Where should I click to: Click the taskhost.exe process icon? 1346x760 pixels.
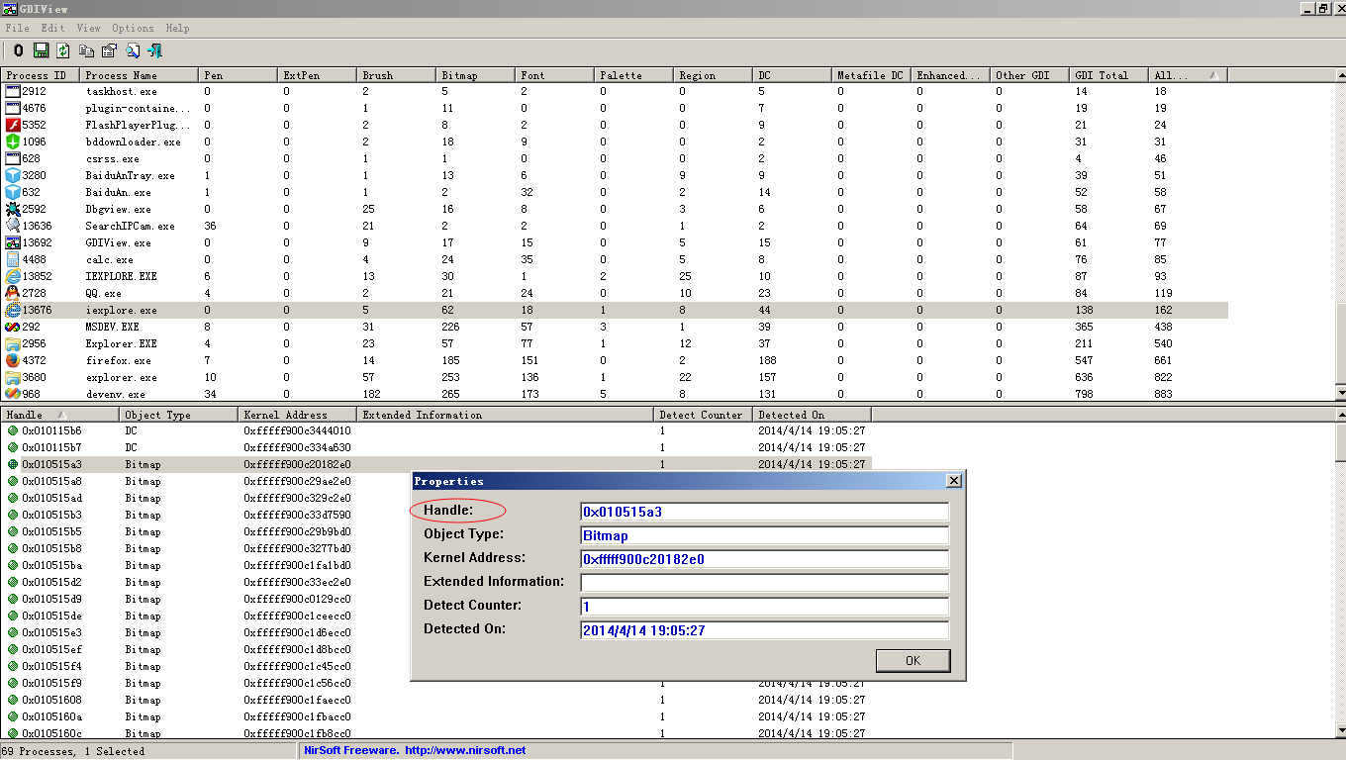click(13, 91)
